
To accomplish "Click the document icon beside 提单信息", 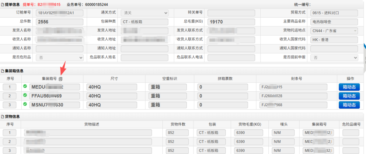I will 3,5.
